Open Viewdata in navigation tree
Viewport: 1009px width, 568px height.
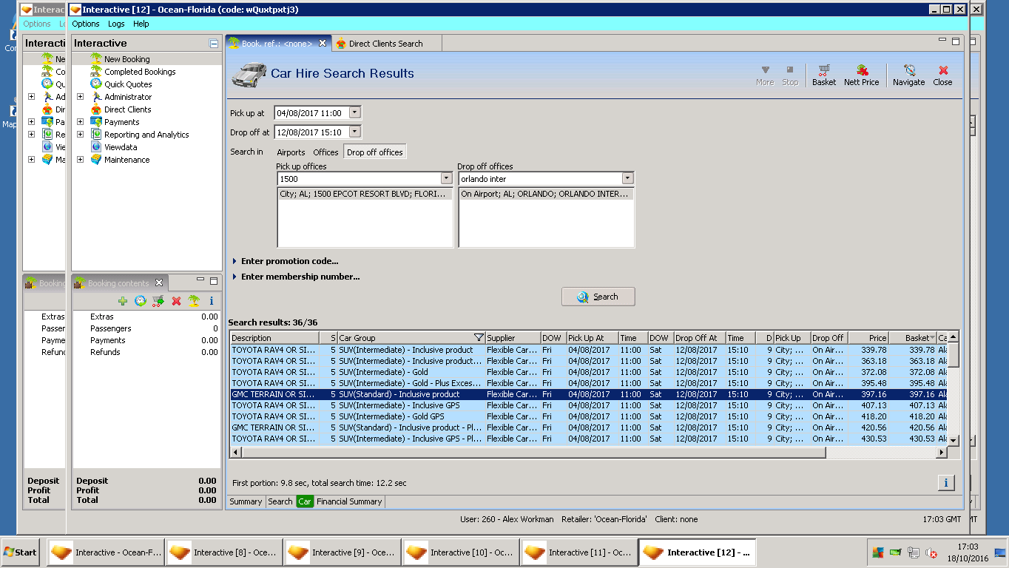122,147
